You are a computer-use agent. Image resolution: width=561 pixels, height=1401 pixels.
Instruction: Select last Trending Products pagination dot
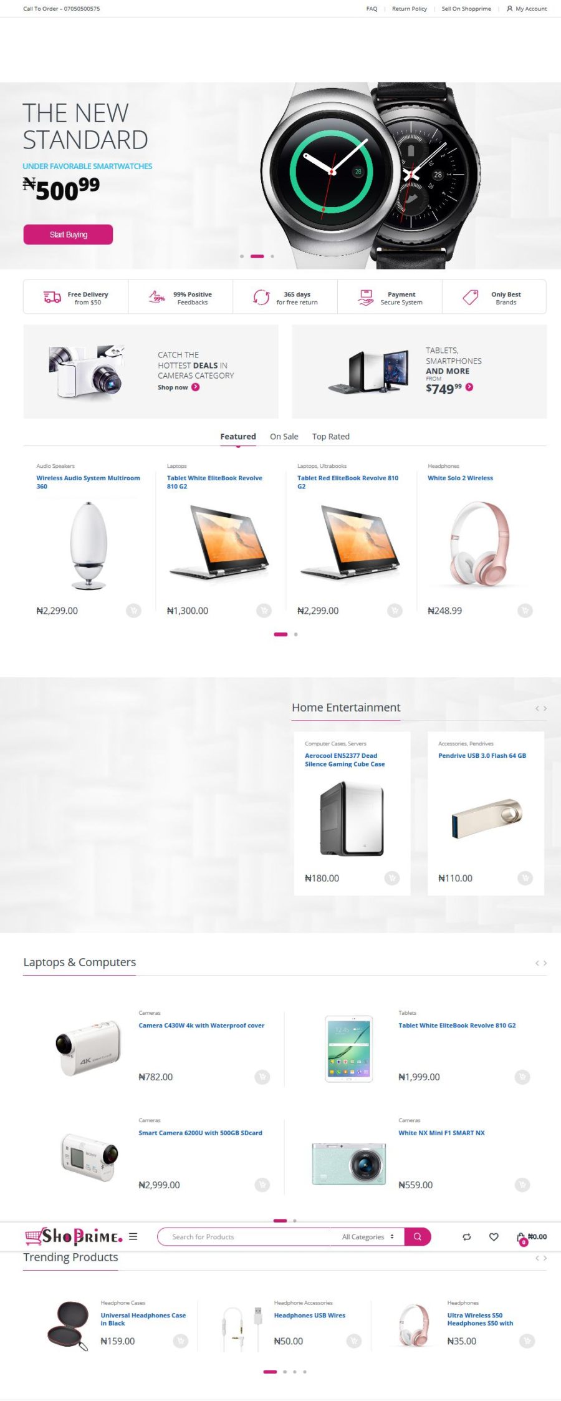(304, 1372)
